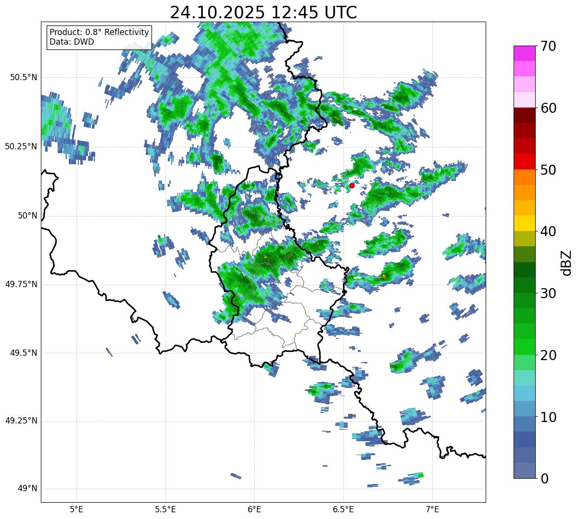Click the 'dBZ' colorbar label
The height and width of the screenshot is (519, 578).
click(x=566, y=263)
